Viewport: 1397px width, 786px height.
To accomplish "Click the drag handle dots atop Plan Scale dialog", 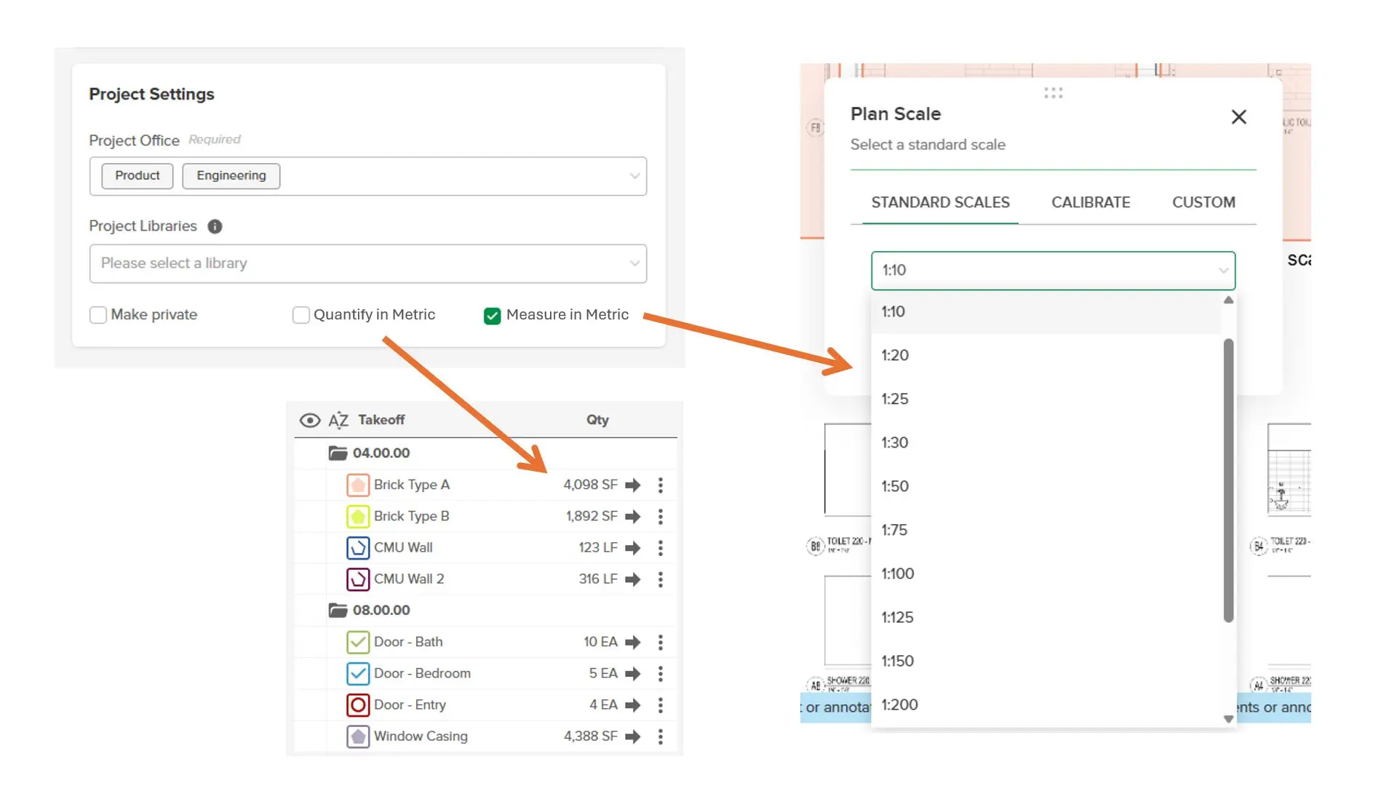I will pos(1053,93).
